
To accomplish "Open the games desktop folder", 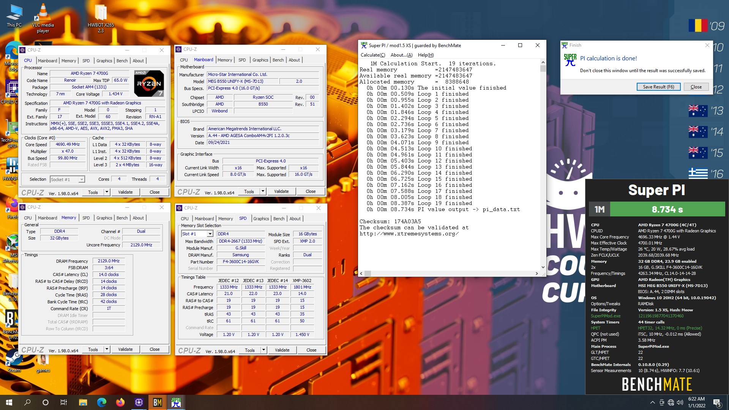I will [x=43, y=363].
